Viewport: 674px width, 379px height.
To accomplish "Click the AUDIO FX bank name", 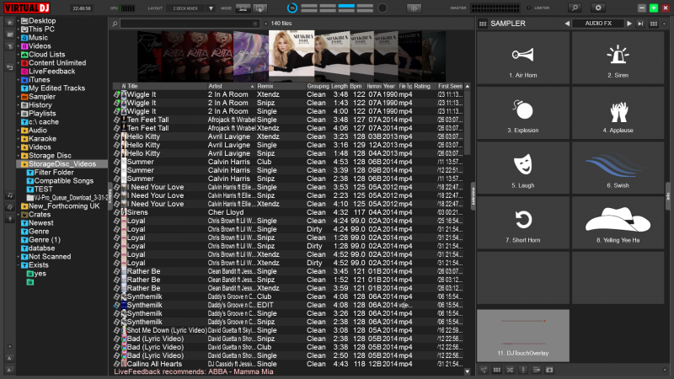I will 598,24.
